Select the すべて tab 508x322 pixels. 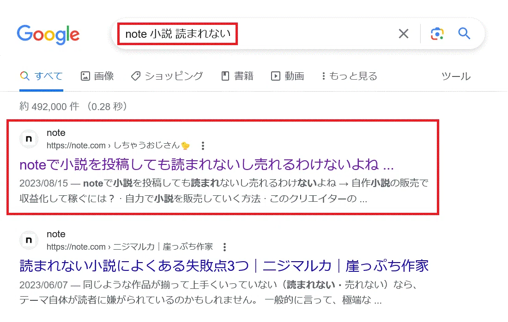(x=41, y=76)
